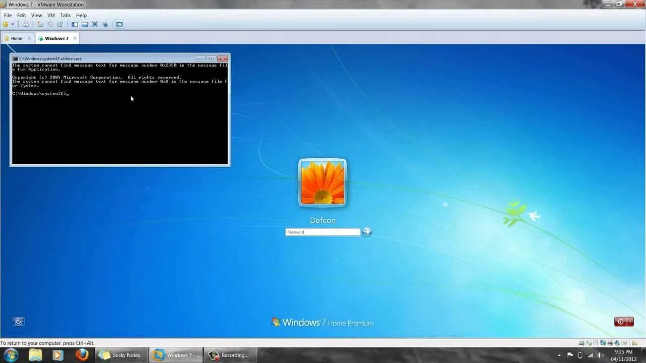
Task: Enter full screen mode in VMware
Action: (x=94, y=24)
